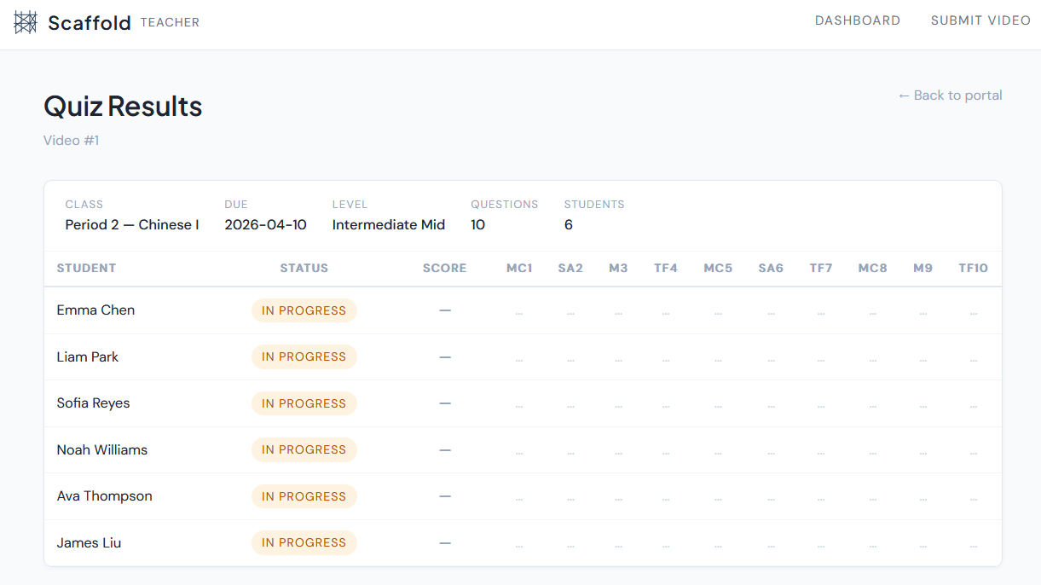The width and height of the screenshot is (1041, 585).
Task: Click Noah Williams's IN PROGRESS badge
Action: [x=304, y=449]
